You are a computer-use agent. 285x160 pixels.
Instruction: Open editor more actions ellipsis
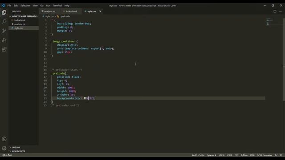coord(281,11)
